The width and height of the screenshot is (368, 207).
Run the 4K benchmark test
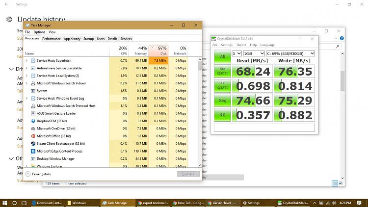coord(222,115)
